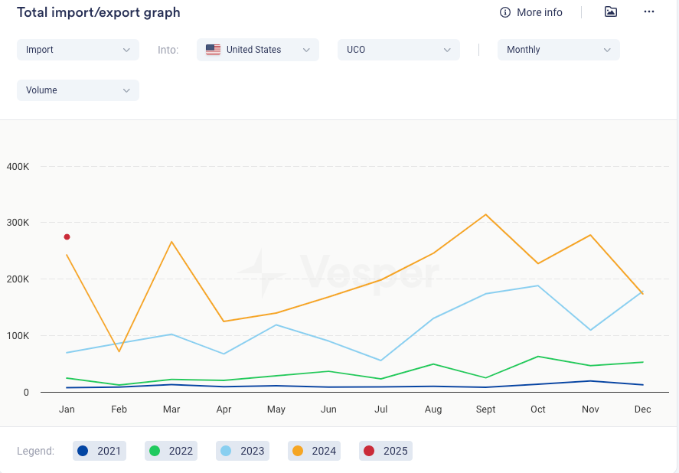Click the chevron arrow in Monthly dropdown

click(607, 50)
